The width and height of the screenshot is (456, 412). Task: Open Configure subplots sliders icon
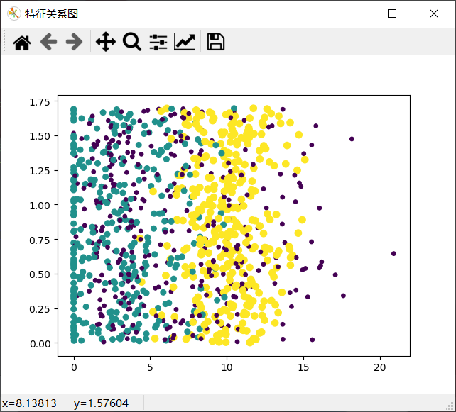pos(158,42)
